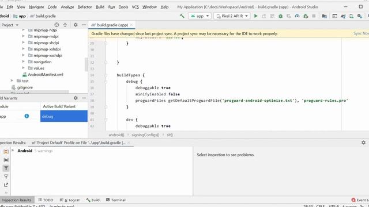Click the Run Anything window icon
This screenshot has width=369, height=207.
pos(334,16)
